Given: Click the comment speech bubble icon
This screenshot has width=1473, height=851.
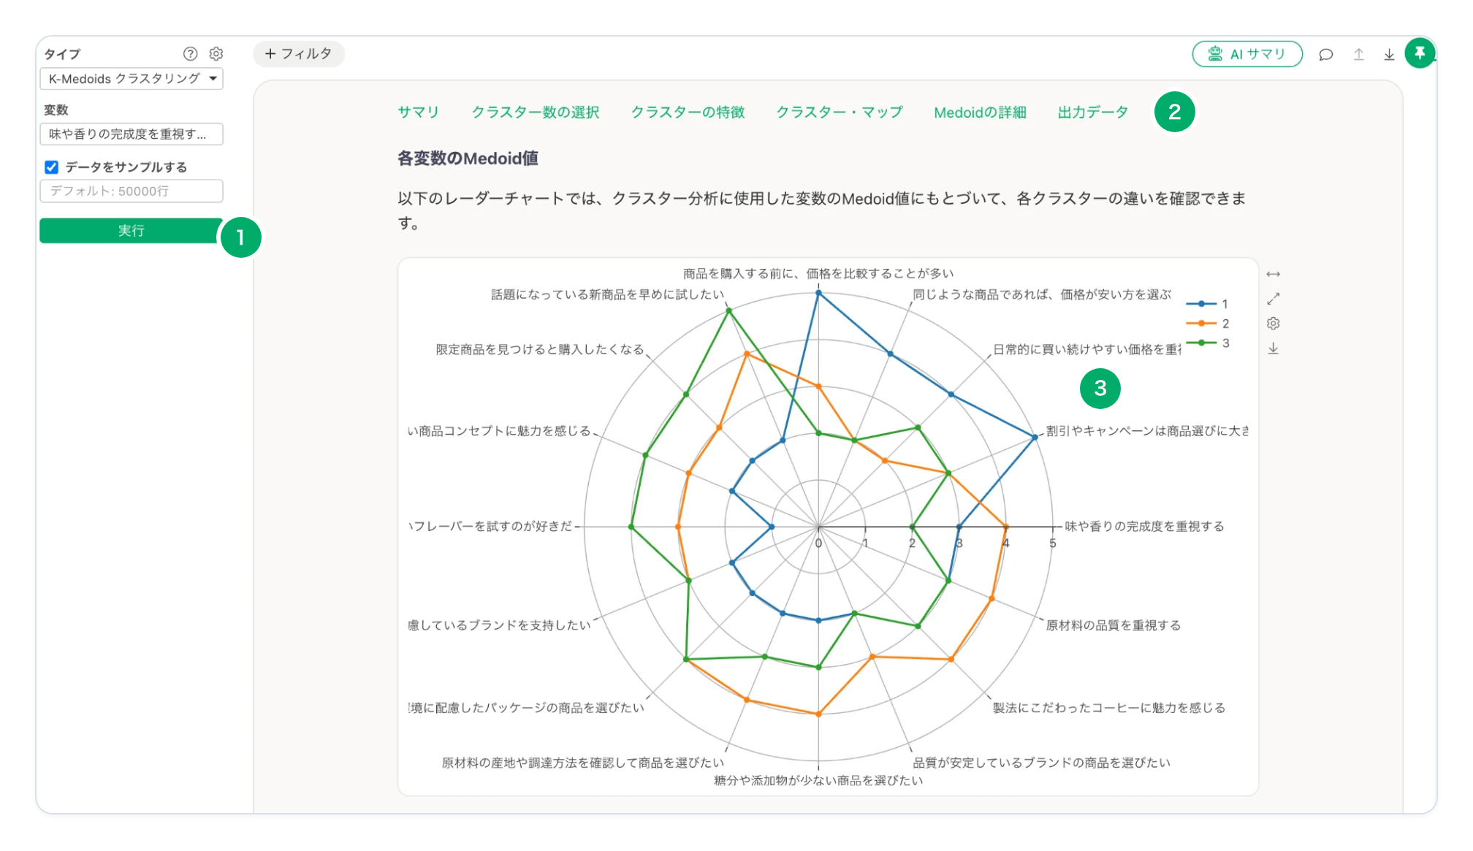Looking at the screenshot, I should (1326, 54).
